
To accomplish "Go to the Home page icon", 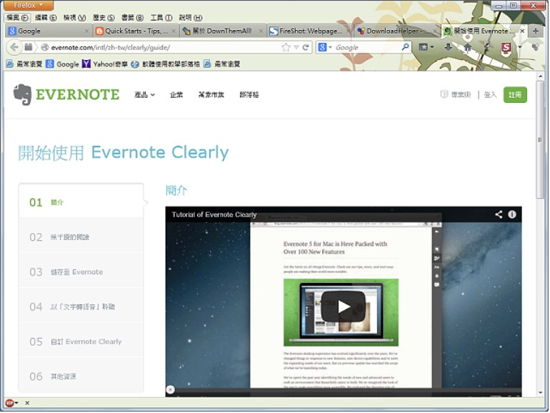I will click(468, 47).
